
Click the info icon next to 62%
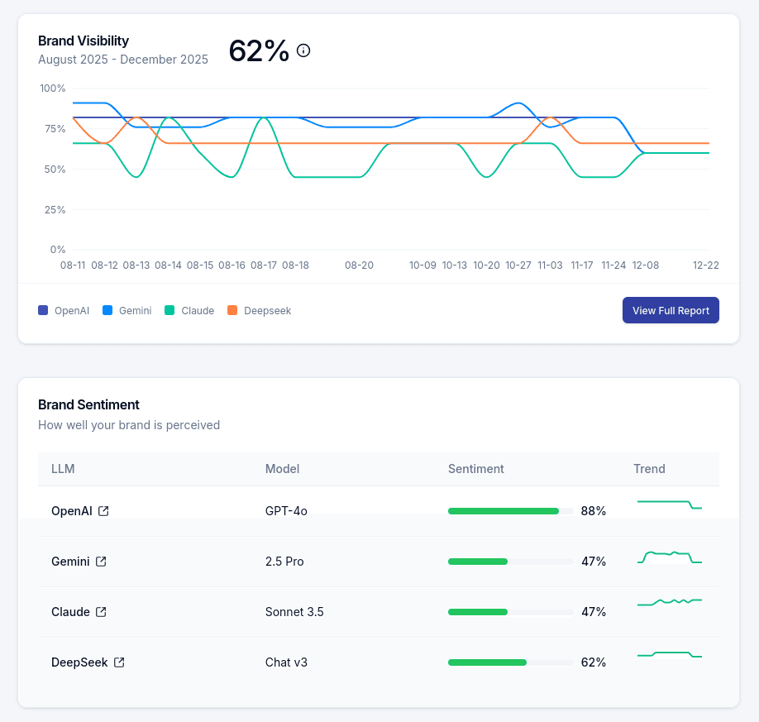[303, 50]
